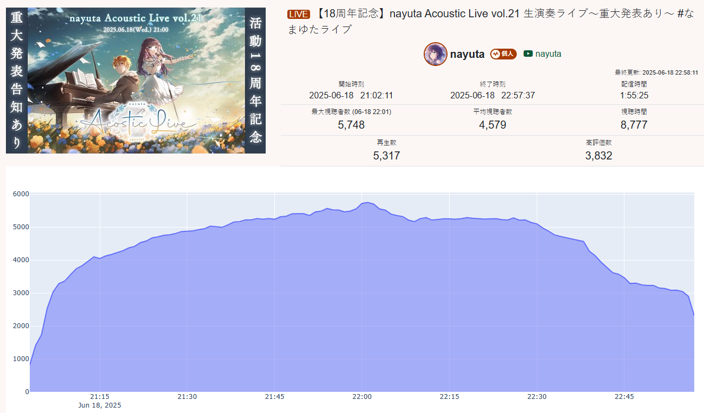Click the 22:00 x-axis tick label
Viewport: 704px width, 413px height.
(x=362, y=397)
